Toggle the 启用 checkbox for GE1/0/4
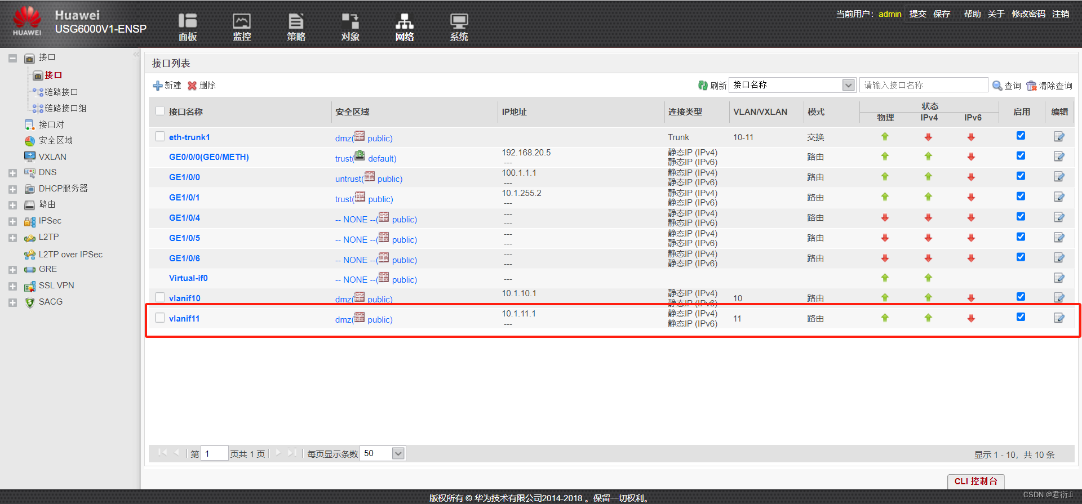 [x=1021, y=216]
